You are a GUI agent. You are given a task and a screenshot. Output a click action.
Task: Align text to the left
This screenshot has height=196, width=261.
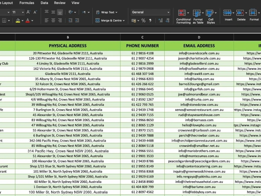tap(47, 20)
